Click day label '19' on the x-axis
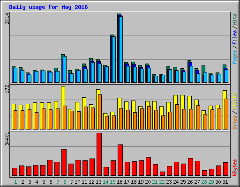The width and height of the screenshot is (240, 187). (141, 182)
